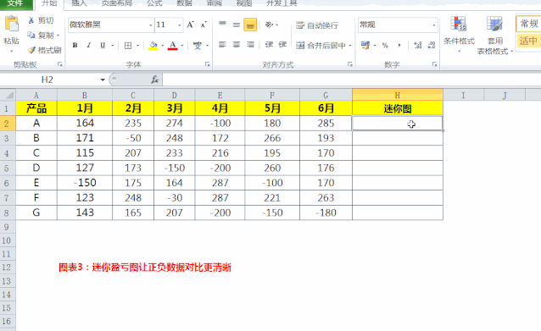
Task: Switch to the Insert (插入) tab
Action: pos(79,3)
